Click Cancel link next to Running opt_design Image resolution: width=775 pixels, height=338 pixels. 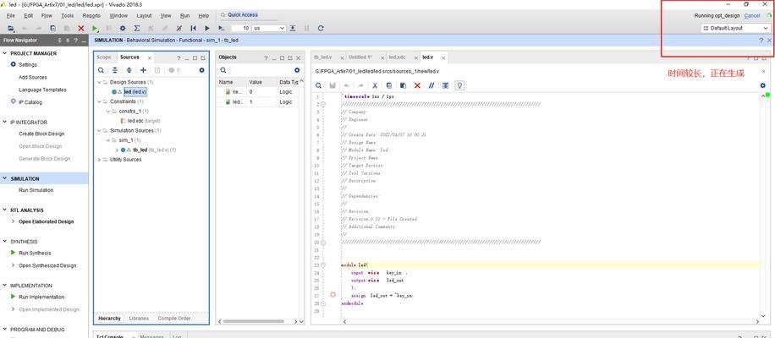752,16
